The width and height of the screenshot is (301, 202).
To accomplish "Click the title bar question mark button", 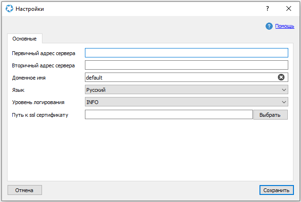I will [x=267, y=8].
